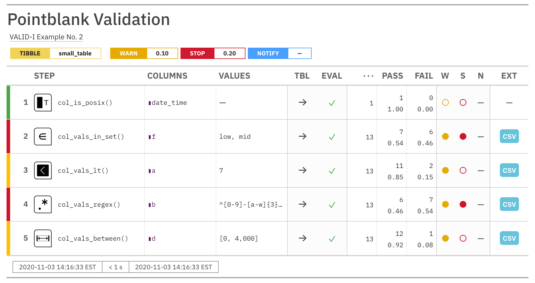Click the truncated regex value in step 4

point(251,205)
